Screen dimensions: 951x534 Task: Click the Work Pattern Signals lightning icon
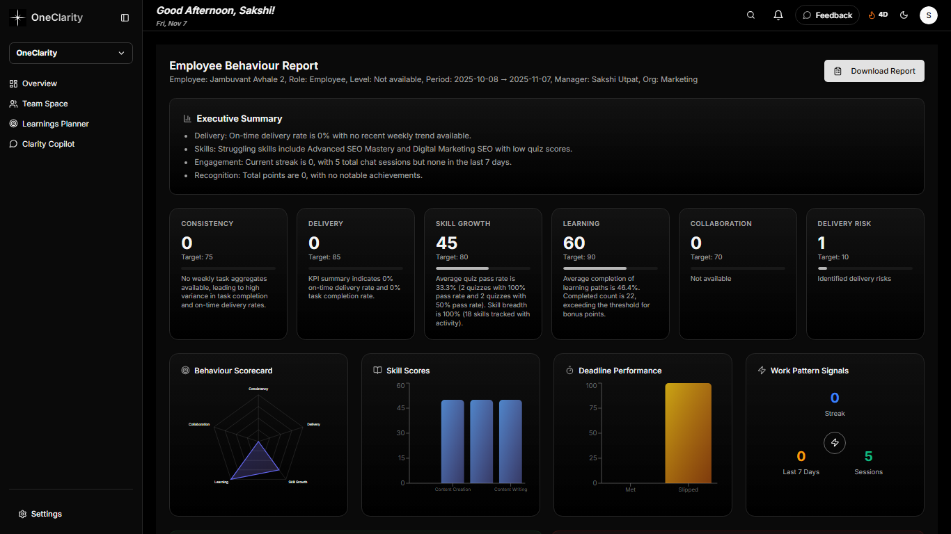click(762, 371)
